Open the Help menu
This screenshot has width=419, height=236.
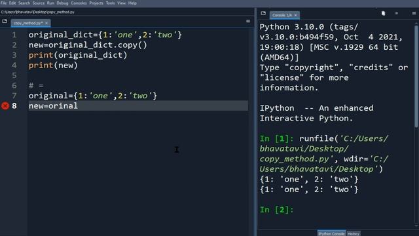[132, 3]
